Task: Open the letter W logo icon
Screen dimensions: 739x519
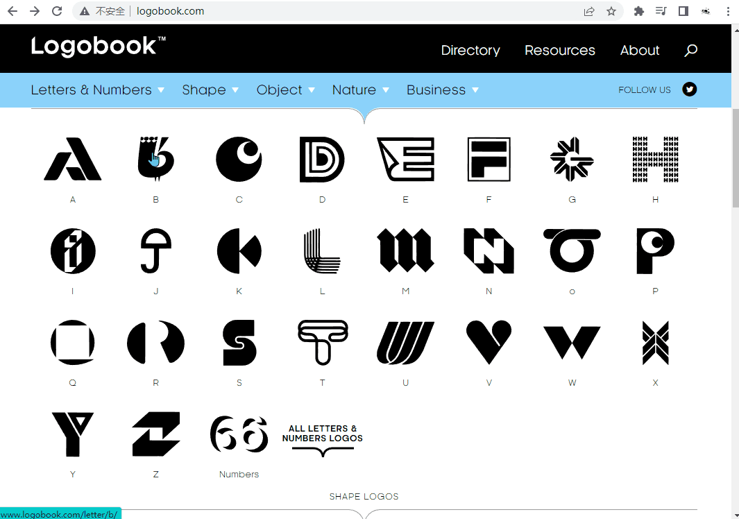Action: 572,343
